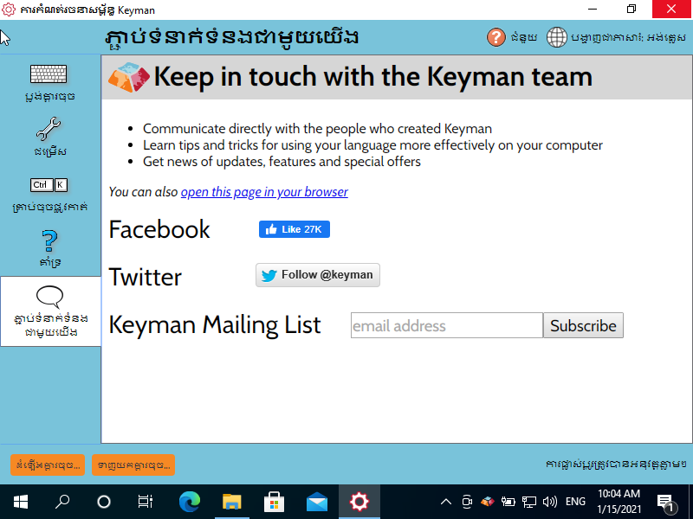Launch Microsoft Edge from taskbar
The width and height of the screenshot is (693, 519).
(x=190, y=502)
